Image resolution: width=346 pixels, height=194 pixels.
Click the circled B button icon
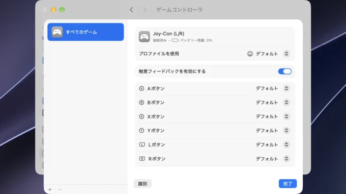click(142, 102)
